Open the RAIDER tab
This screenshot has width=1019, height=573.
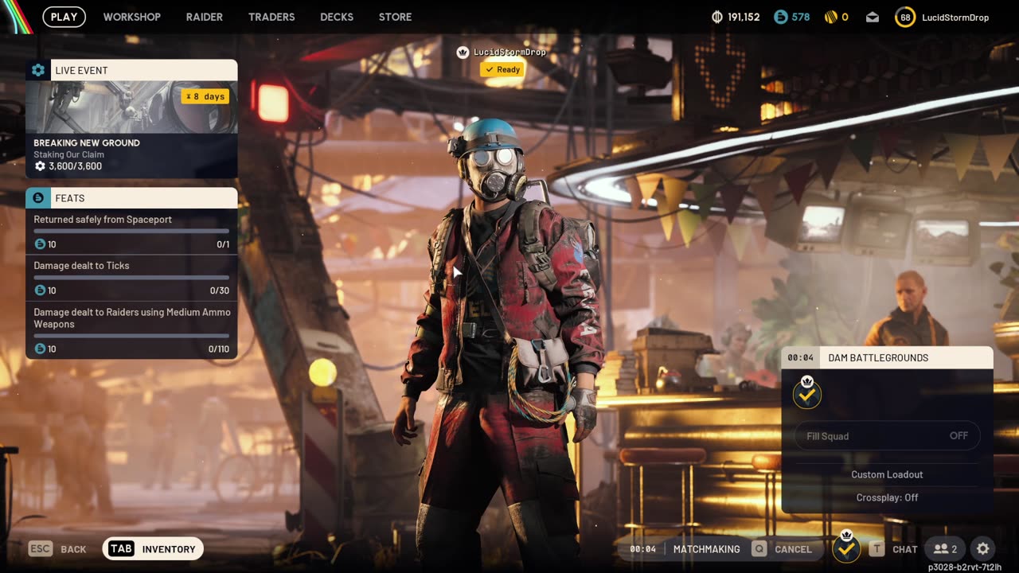click(x=205, y=17)
